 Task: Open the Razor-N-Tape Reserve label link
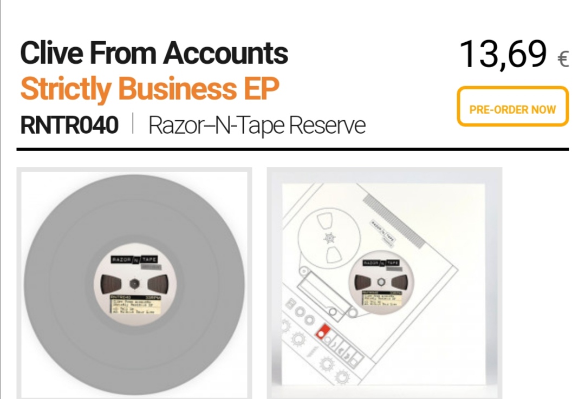[x=257, y=126]
